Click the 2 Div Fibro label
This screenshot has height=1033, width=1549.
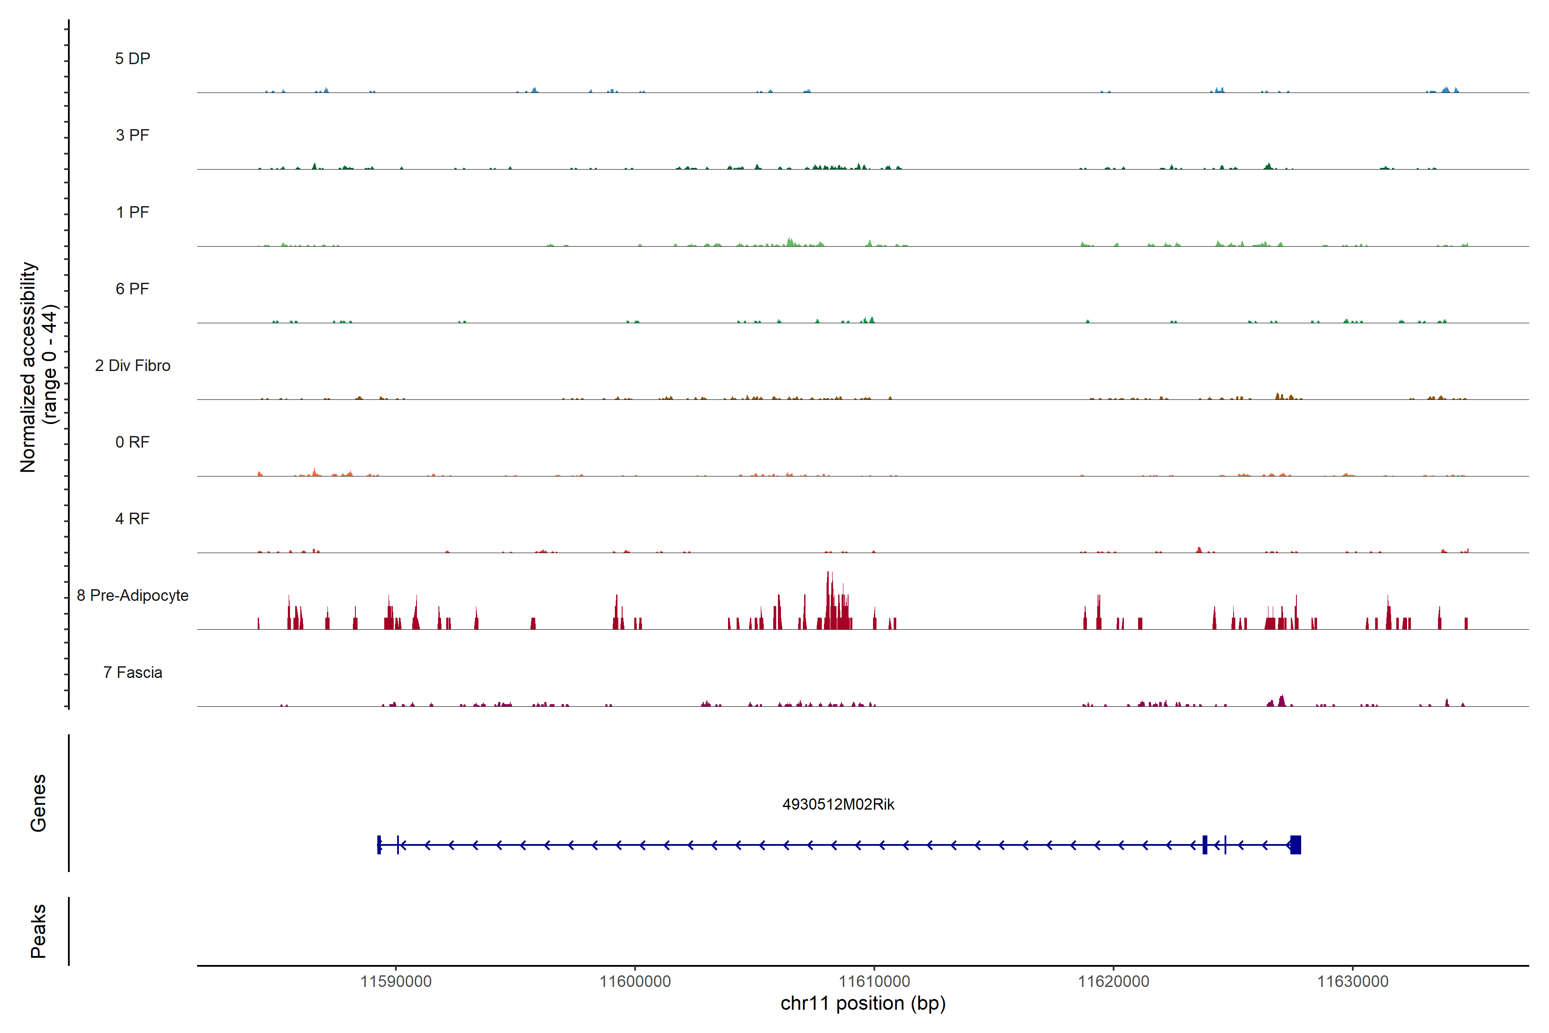coord(133,365)
